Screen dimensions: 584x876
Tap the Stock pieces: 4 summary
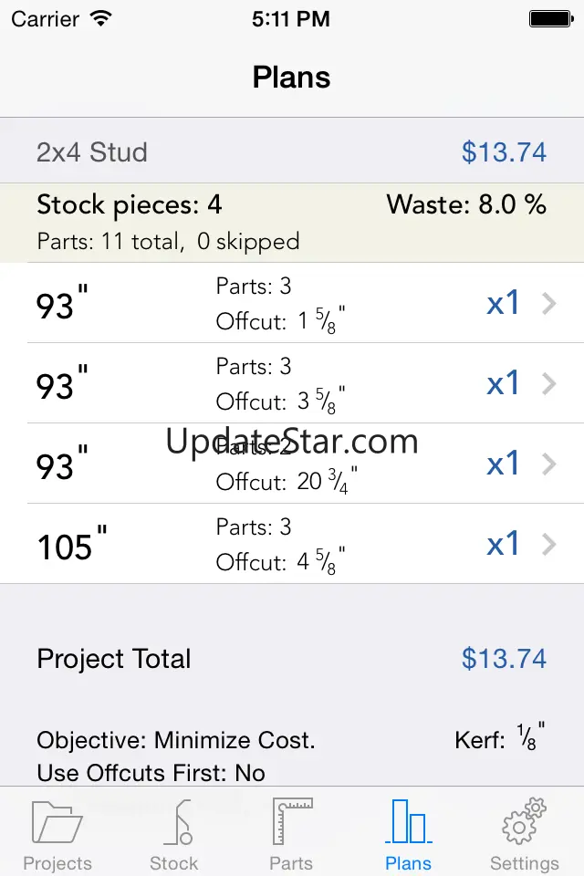[130, 204]
